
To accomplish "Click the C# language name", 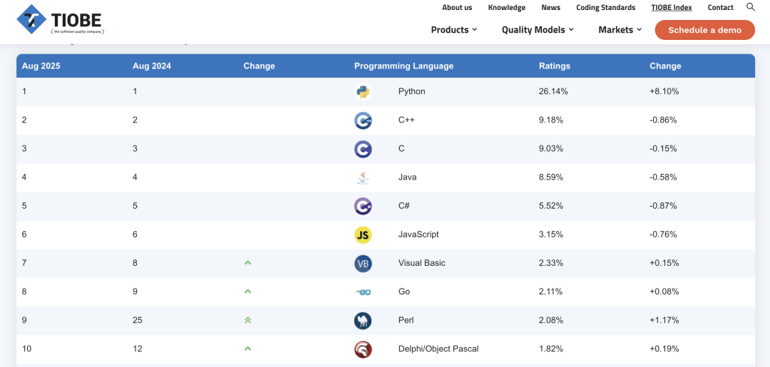I will pyautogui.click(x=404, y=205).
